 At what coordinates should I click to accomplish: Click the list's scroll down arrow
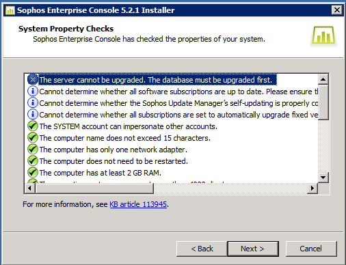click(x=323, y=178)
